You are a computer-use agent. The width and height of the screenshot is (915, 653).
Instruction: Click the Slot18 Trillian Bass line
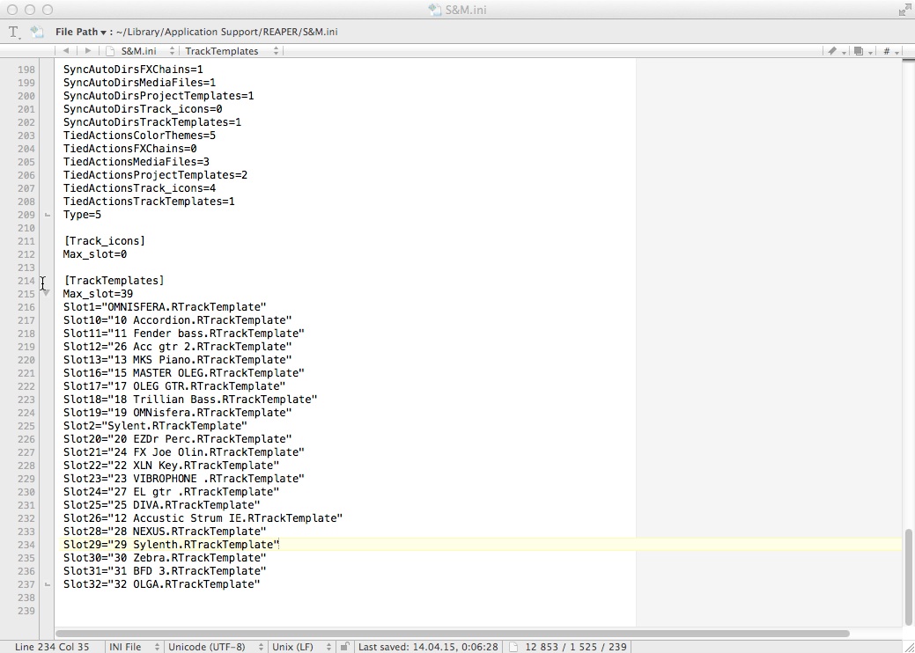190,400
